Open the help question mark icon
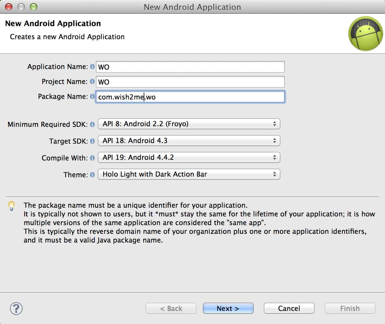Screen dimensions: 385x324 click(16, 308)
